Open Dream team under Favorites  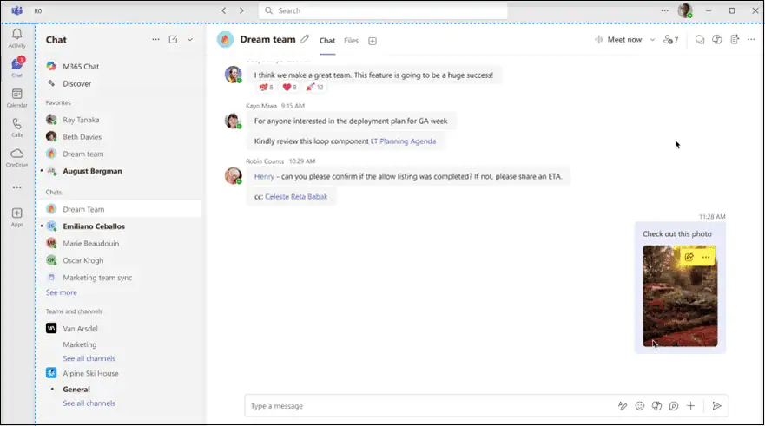pyautogui.click(x=83, y=154)
